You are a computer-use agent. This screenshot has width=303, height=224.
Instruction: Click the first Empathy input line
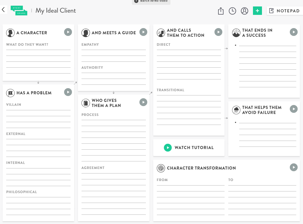pos(114,48)
